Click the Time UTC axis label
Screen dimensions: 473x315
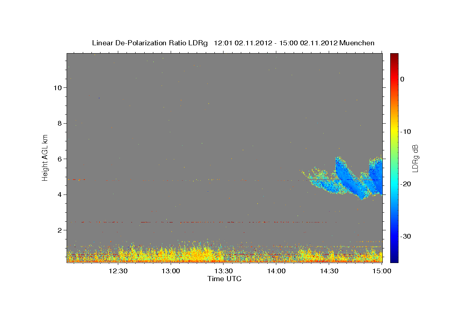pyautogui.click(x=224, y=279)
